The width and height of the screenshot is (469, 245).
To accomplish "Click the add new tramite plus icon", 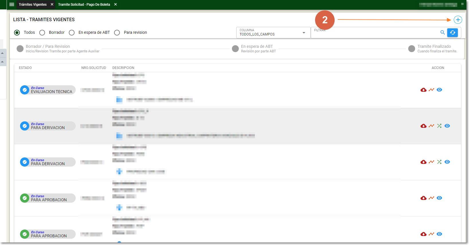I will point(458,20).
